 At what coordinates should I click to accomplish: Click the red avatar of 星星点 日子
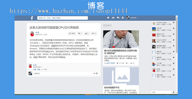(154, 35)
